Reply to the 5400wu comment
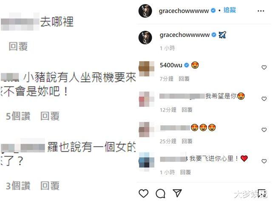272x204 pixels. [x=184, y=79]
